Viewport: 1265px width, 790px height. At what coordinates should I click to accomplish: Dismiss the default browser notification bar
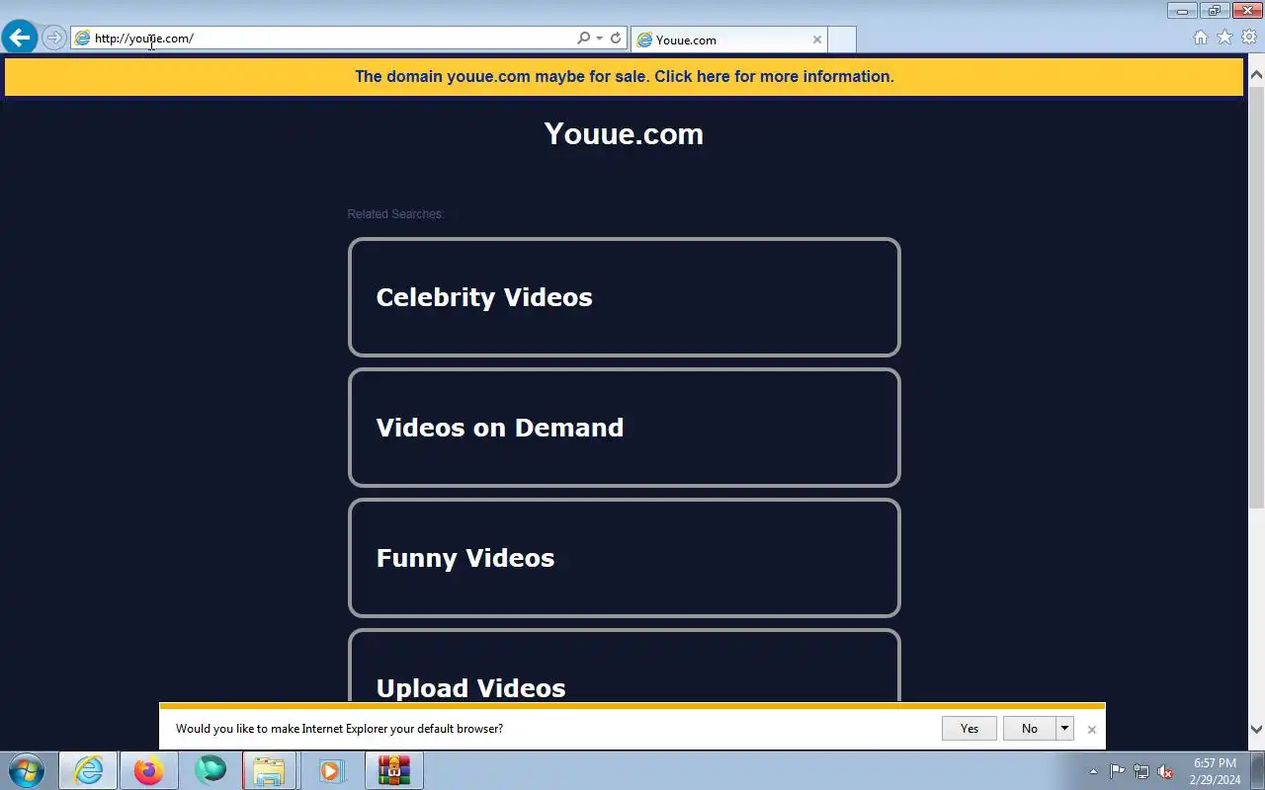point(1091,730)
